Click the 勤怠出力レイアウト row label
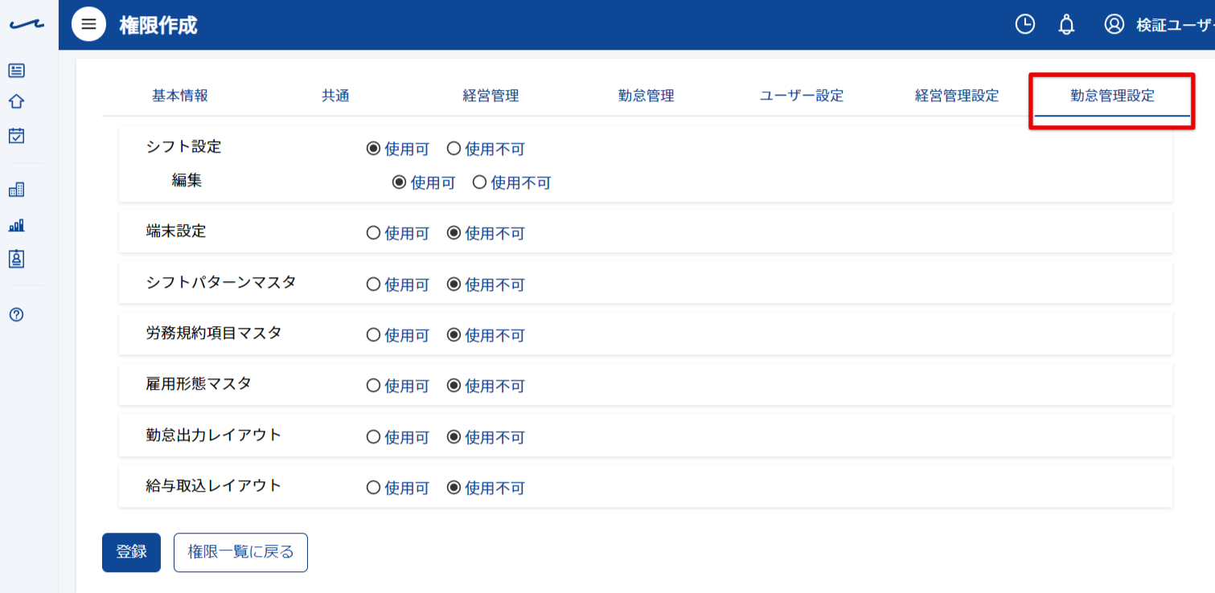The width and height of the screenshot is (1215, 593). click(214, 435)
